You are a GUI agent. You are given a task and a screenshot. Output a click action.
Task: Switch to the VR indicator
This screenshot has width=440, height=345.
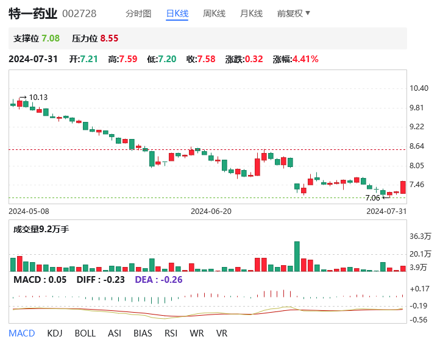(221, 333)
